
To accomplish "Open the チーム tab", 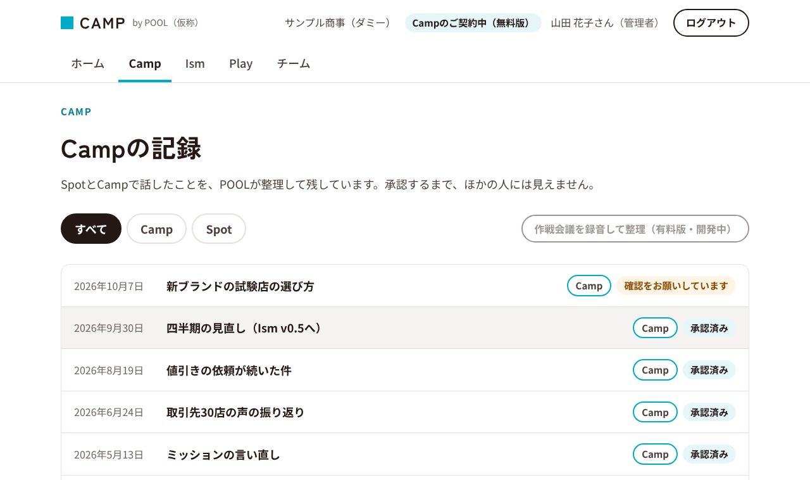I will pos(294,63).
